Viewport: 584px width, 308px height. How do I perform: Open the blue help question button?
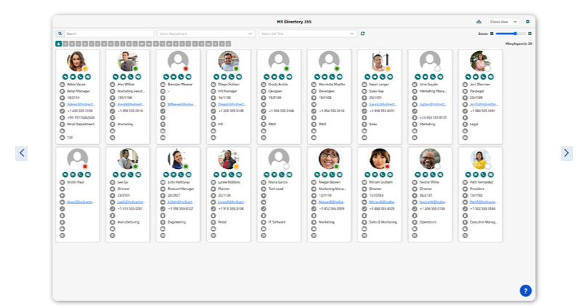pyautogui.click(x=525, y=291)
